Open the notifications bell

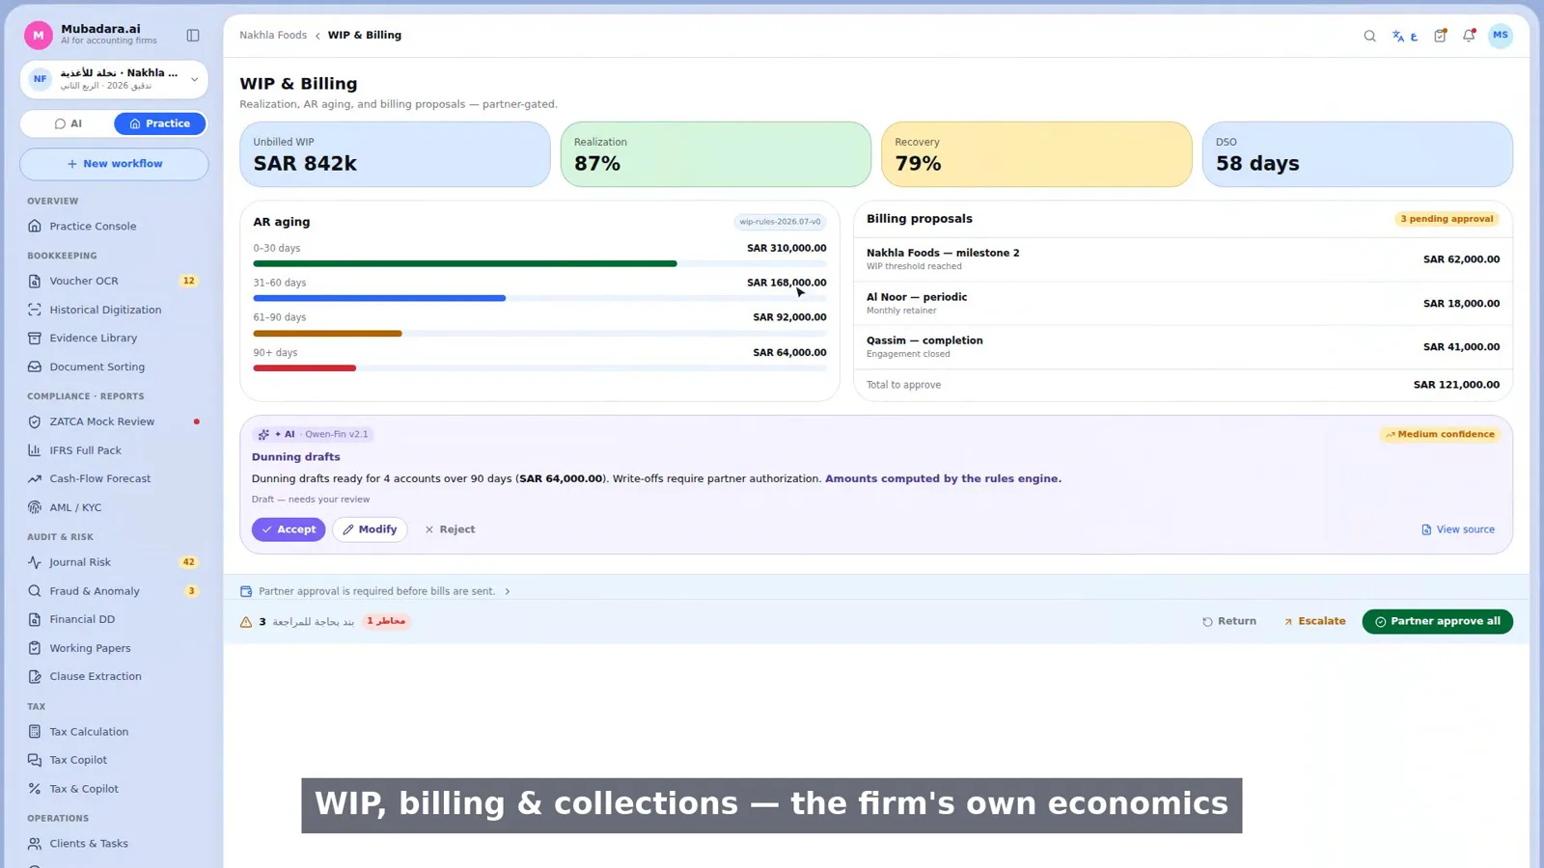coord(1469,36)
